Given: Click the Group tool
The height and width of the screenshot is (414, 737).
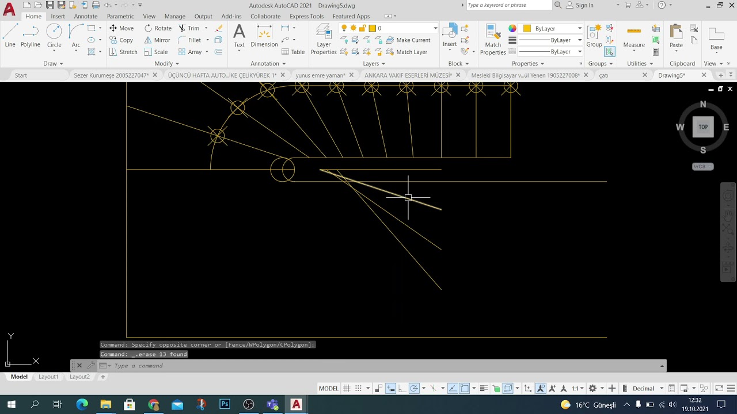Looking at the screenshot, I should tap(594, 36).
